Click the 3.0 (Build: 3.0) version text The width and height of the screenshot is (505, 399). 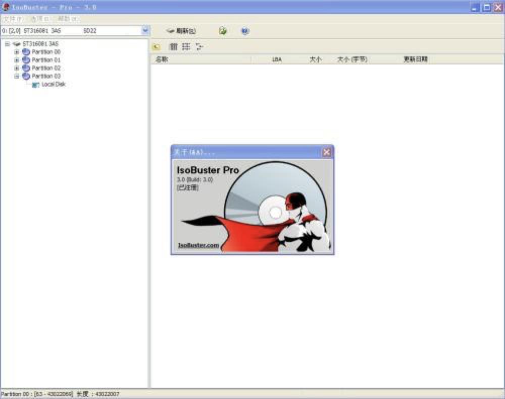pos(195,179)
